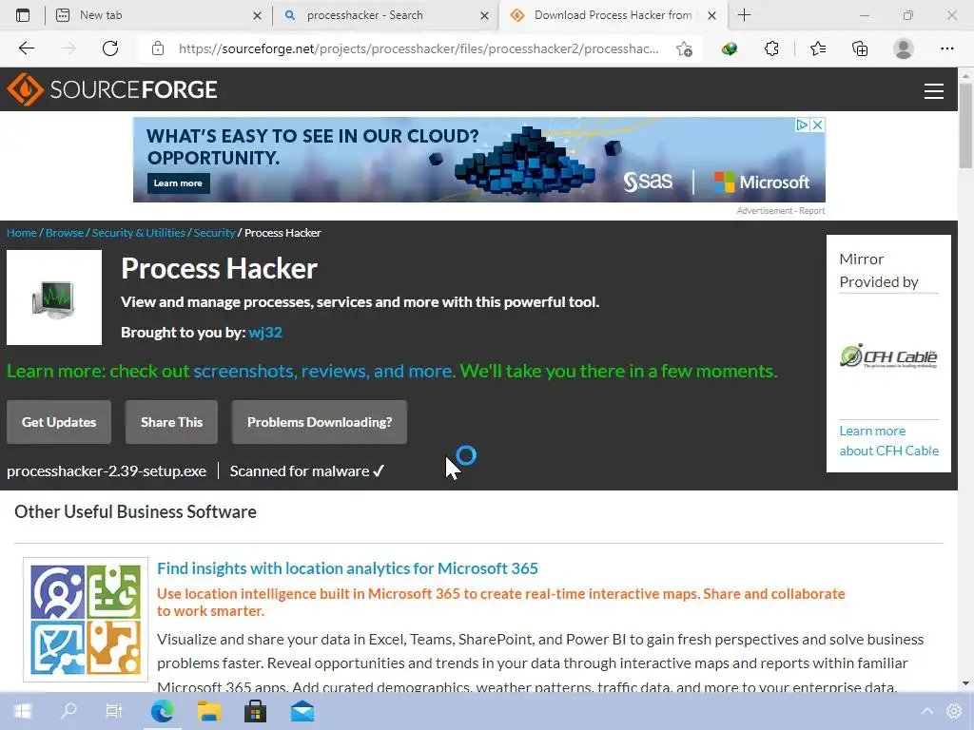Click the Microsoft 365 location analytics thumbnail

click(x=86, y=620)
